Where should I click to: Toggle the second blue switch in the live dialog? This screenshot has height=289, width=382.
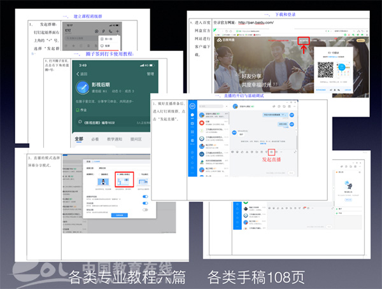pyautogui.click(x=145, y=203)
